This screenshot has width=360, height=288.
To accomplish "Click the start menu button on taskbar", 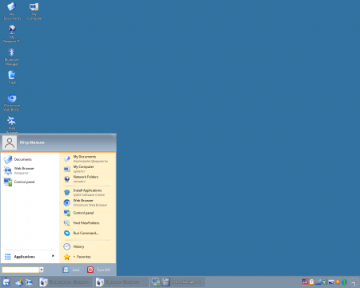I will click(x=6, y=282).
